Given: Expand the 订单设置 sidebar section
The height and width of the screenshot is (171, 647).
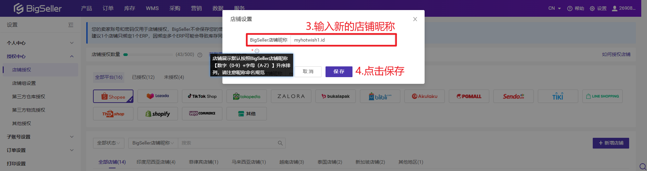Looking at the screenshot, I should 40,150.
